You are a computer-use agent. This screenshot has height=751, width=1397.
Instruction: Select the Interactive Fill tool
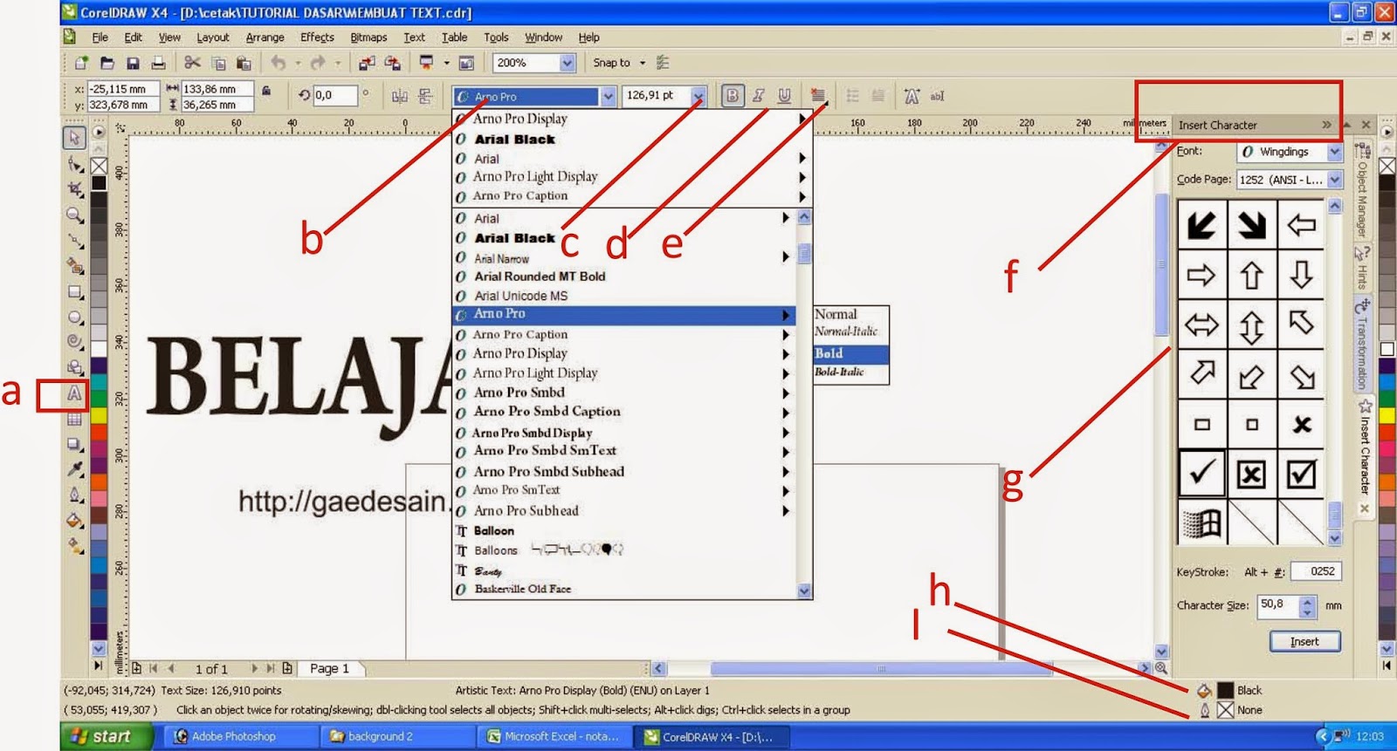(75, 546)
